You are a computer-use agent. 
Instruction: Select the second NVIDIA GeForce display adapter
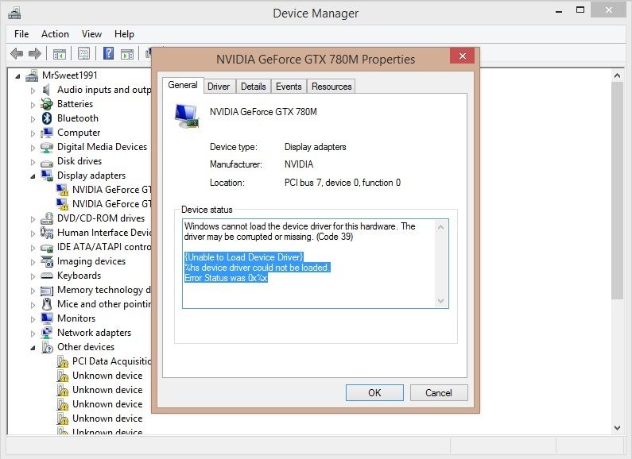[x=105, y=204]
